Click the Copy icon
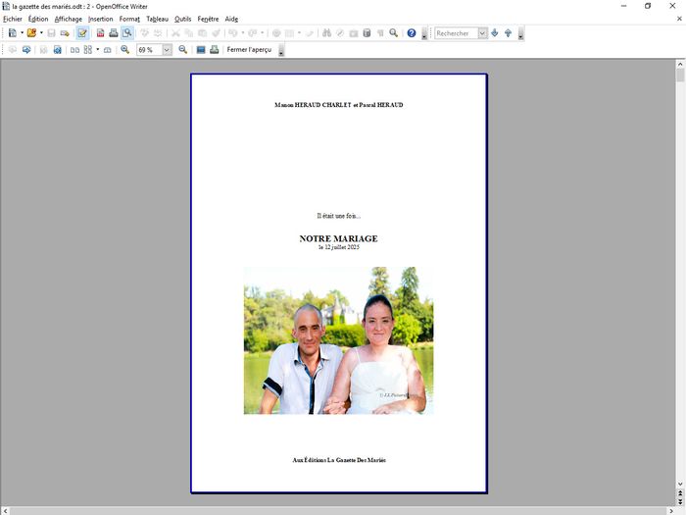Viewport: 686px width, 515px height. (188, 32)
